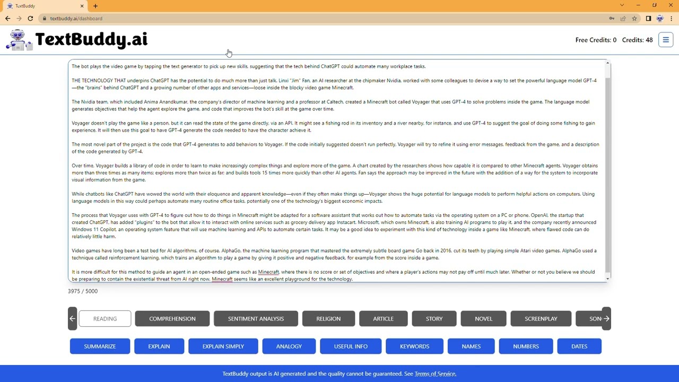Viewport: 679px width, 382px height.
Task: Click the TextBuddy.ai title text
Action: pos(91,39)
